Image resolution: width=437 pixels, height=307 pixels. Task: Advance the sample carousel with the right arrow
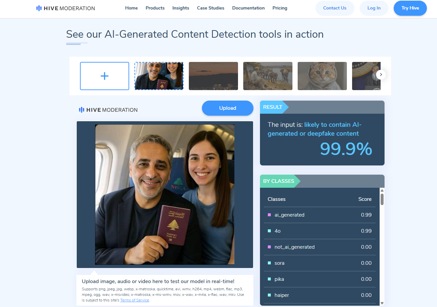point(381,75)
